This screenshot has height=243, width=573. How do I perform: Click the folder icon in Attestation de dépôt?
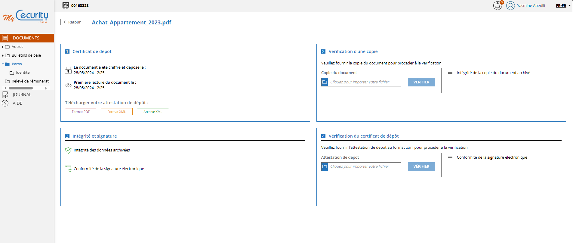[x=325, y=167]
